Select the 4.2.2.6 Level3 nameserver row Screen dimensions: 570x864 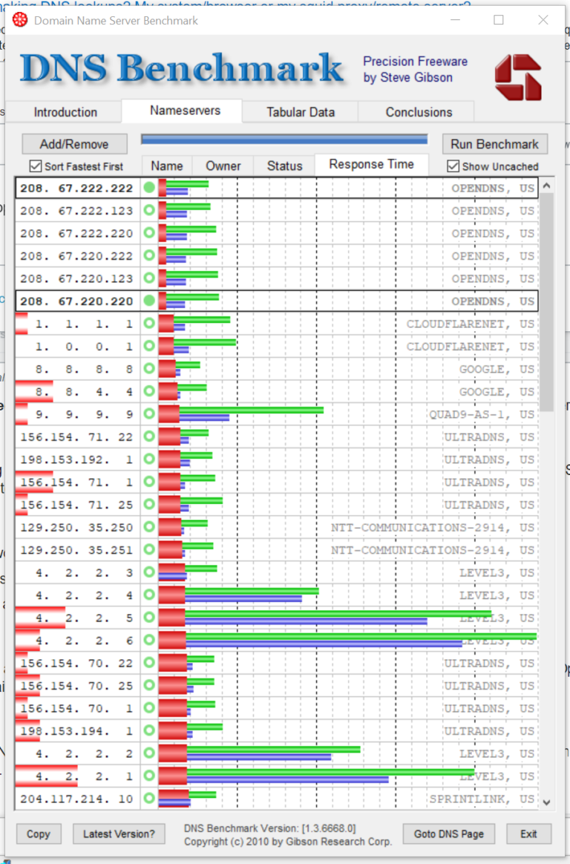click(74, 641)
